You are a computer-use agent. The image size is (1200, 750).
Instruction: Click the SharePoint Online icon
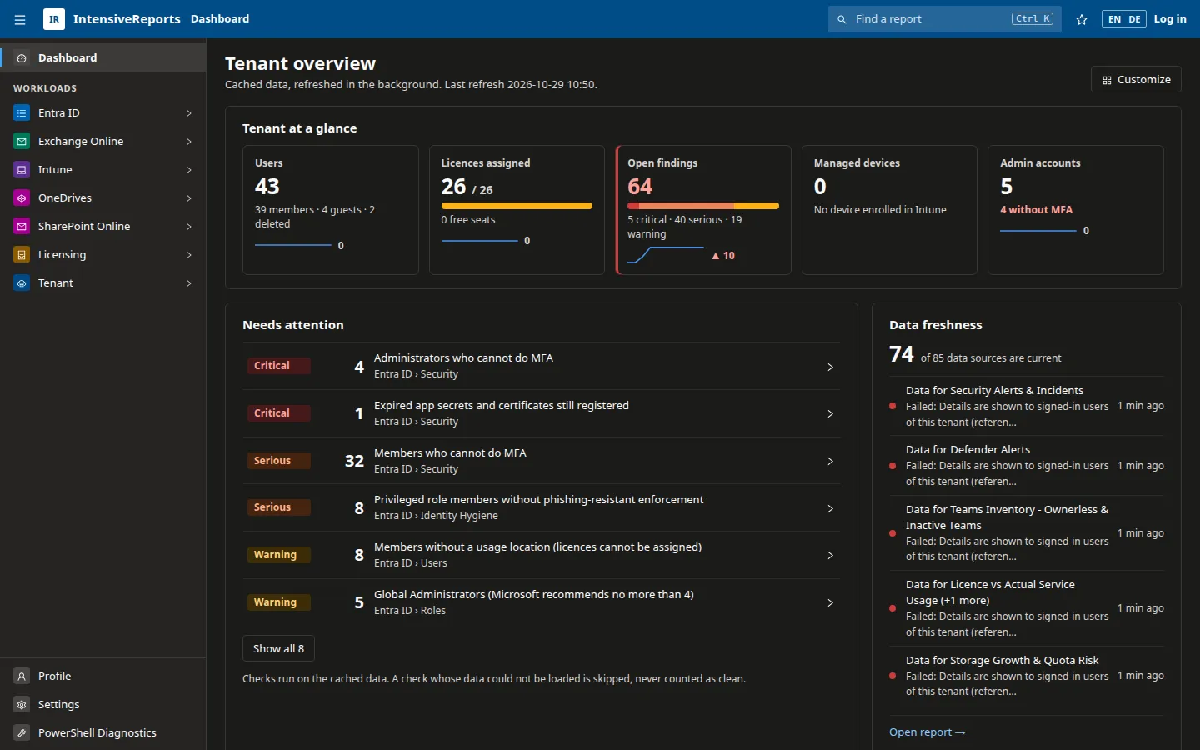(22, 227)
